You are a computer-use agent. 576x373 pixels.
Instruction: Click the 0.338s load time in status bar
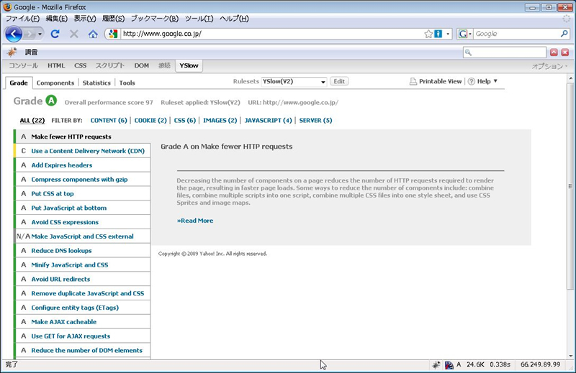click(x=500, y=364)
